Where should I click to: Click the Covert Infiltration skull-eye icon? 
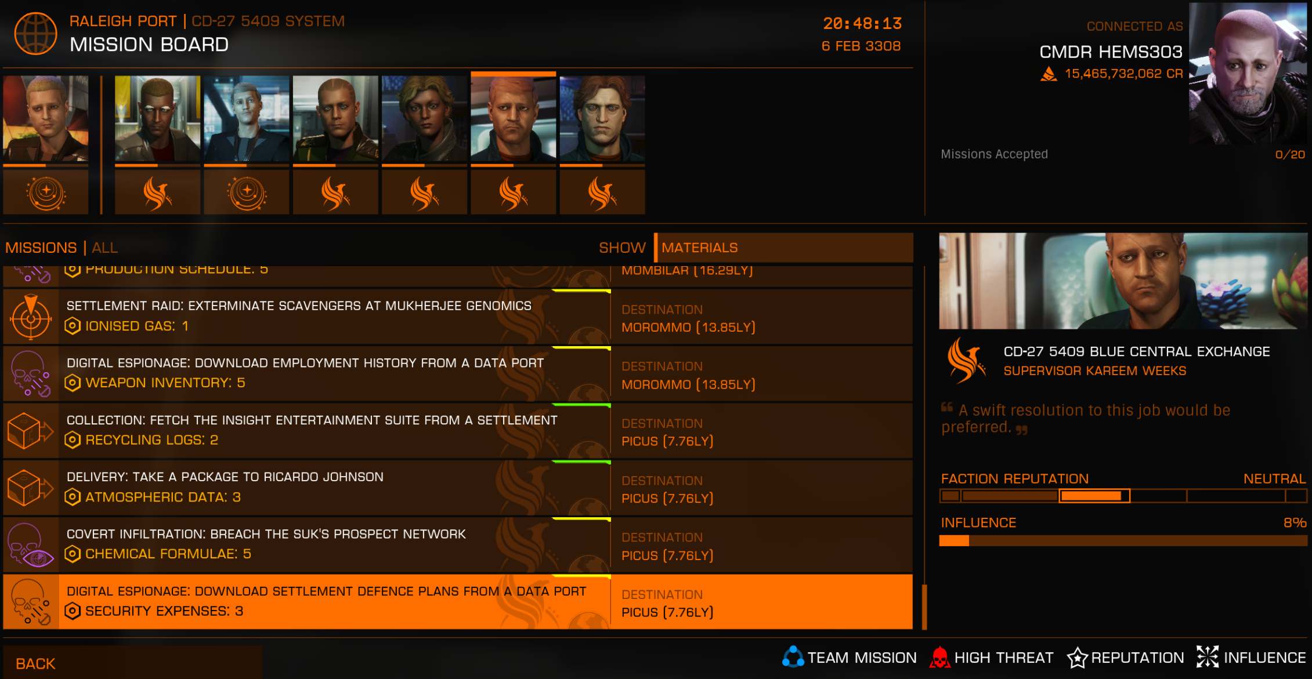31,544
